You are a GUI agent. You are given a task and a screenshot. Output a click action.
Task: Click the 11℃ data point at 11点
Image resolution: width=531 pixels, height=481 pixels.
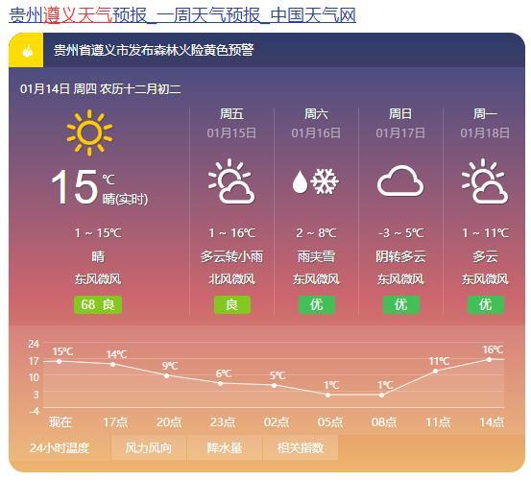(435, 371)
